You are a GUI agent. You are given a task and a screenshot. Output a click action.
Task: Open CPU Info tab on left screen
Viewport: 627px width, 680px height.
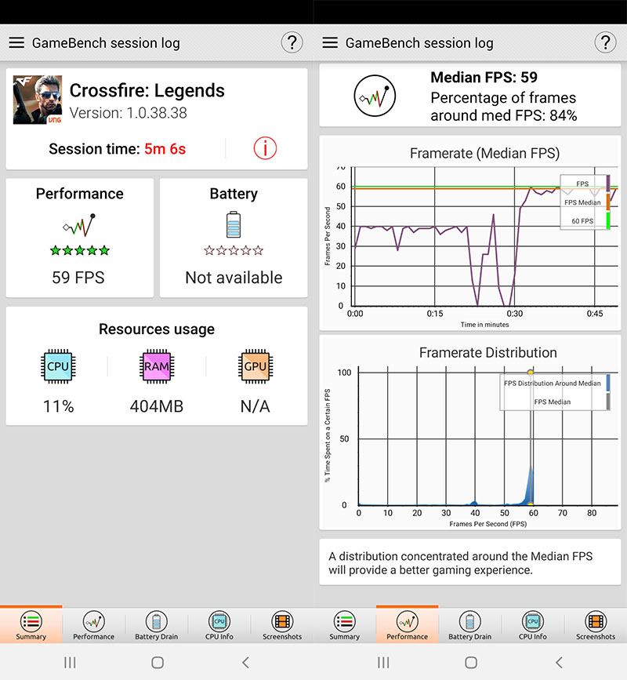pyautogui.click(x=219, y=624)
